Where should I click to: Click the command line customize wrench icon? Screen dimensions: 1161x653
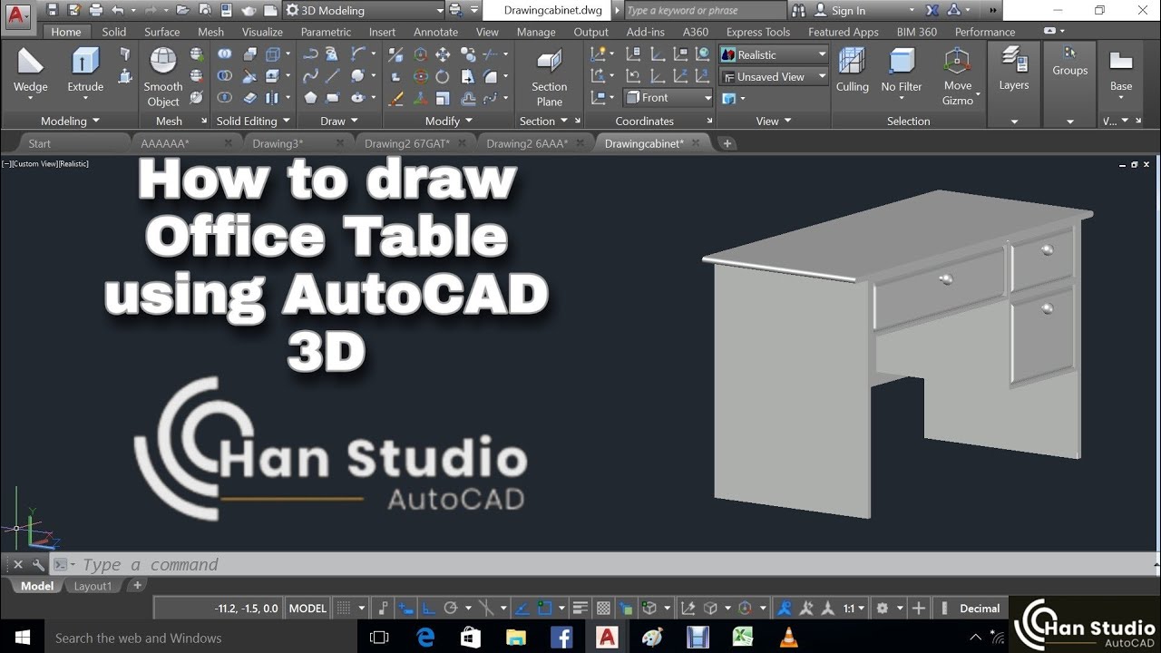click(38, 564)
